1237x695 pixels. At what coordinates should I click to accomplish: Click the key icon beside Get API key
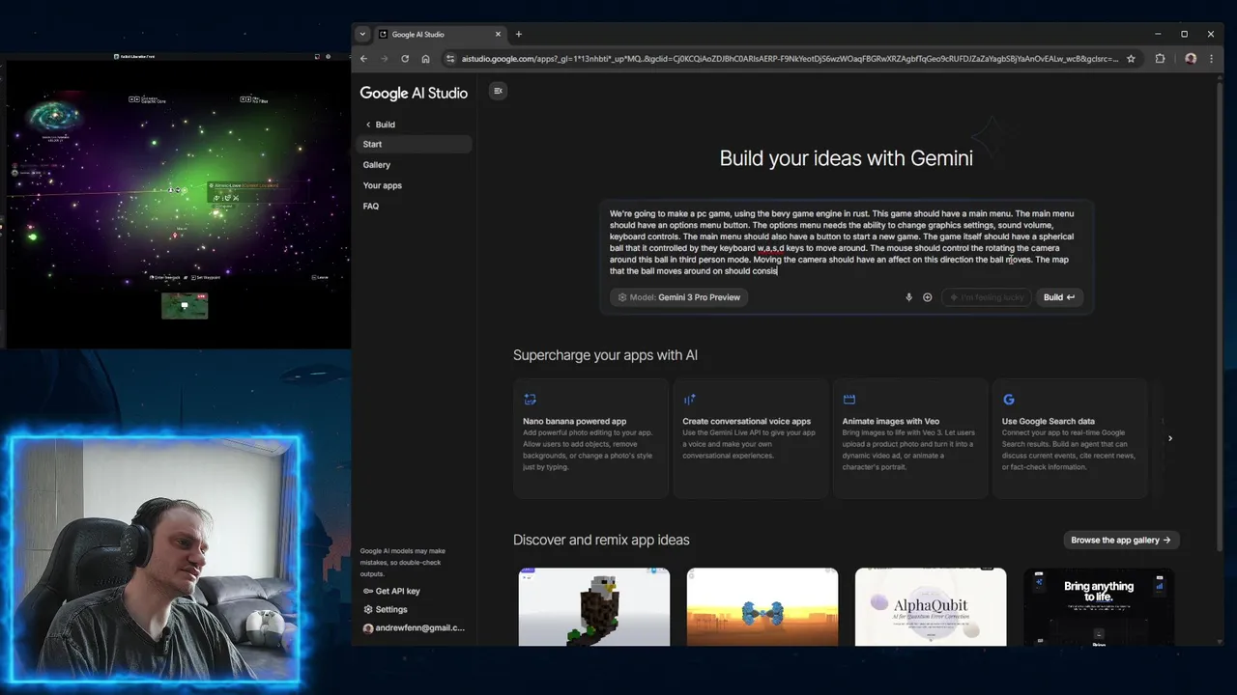[x=367, y=591]
